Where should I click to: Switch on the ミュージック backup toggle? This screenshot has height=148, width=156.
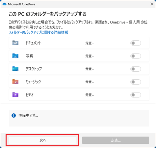136,82
